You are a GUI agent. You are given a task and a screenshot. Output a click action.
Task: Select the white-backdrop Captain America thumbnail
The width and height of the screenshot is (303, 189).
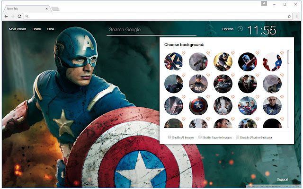pyautogui.click(x=272, y=62)
